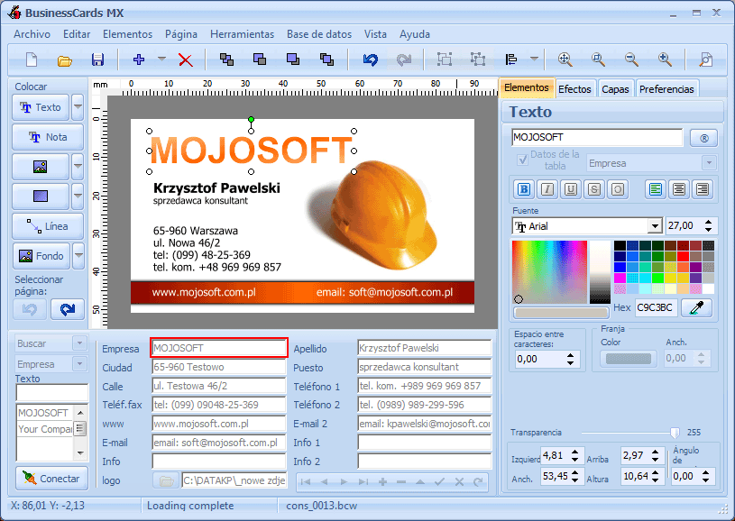Remove the database record with the minus
The image size is (735, 521).
coord(401,481)
